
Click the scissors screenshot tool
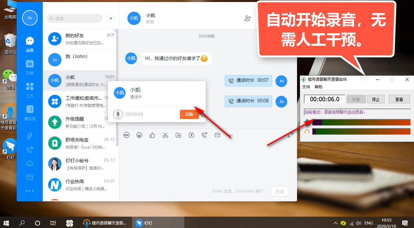tap(165, 135)
